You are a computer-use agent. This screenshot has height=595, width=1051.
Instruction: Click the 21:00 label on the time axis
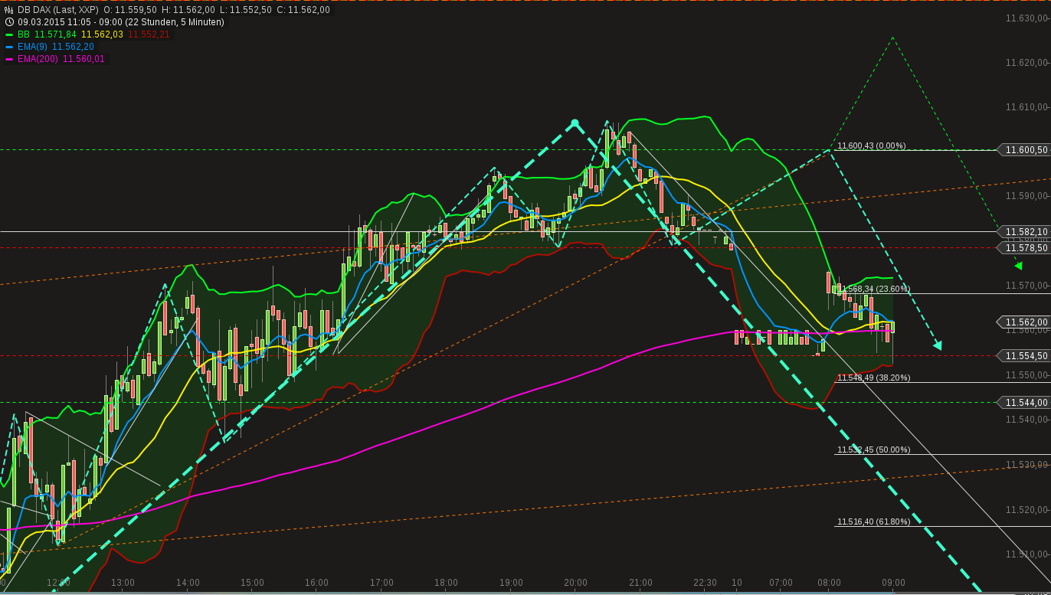pos(640,583)
